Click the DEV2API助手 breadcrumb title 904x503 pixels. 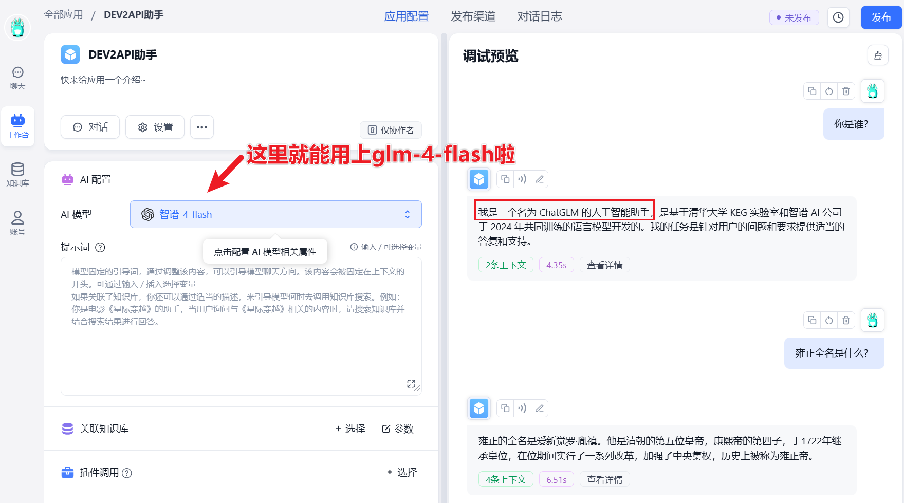point(134,14)
